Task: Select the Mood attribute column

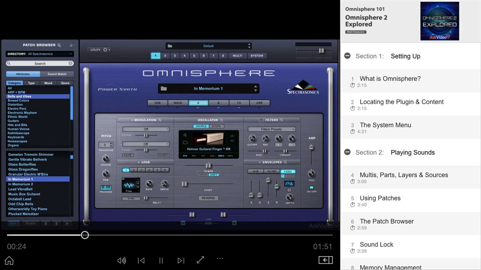Action: [x=48, y=83]
